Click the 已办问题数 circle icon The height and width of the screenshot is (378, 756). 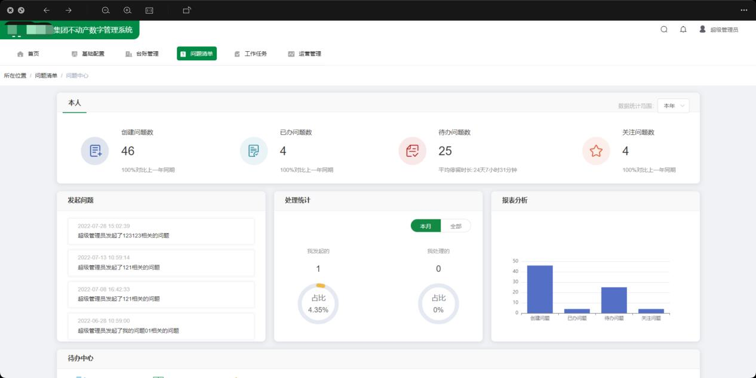(x=254, y=151)
